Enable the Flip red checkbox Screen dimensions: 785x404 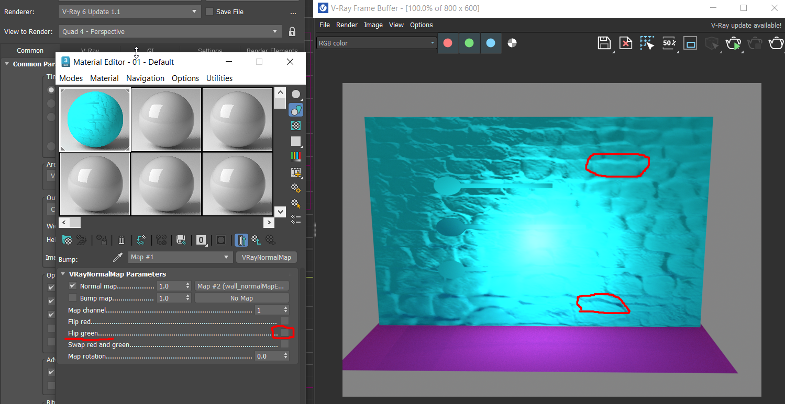285,321
